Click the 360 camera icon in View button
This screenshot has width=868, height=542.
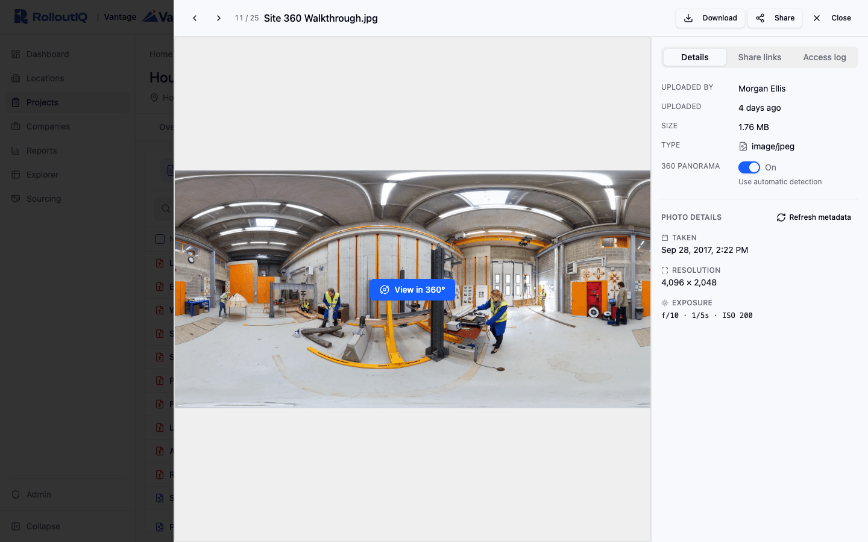click(385, 290)
